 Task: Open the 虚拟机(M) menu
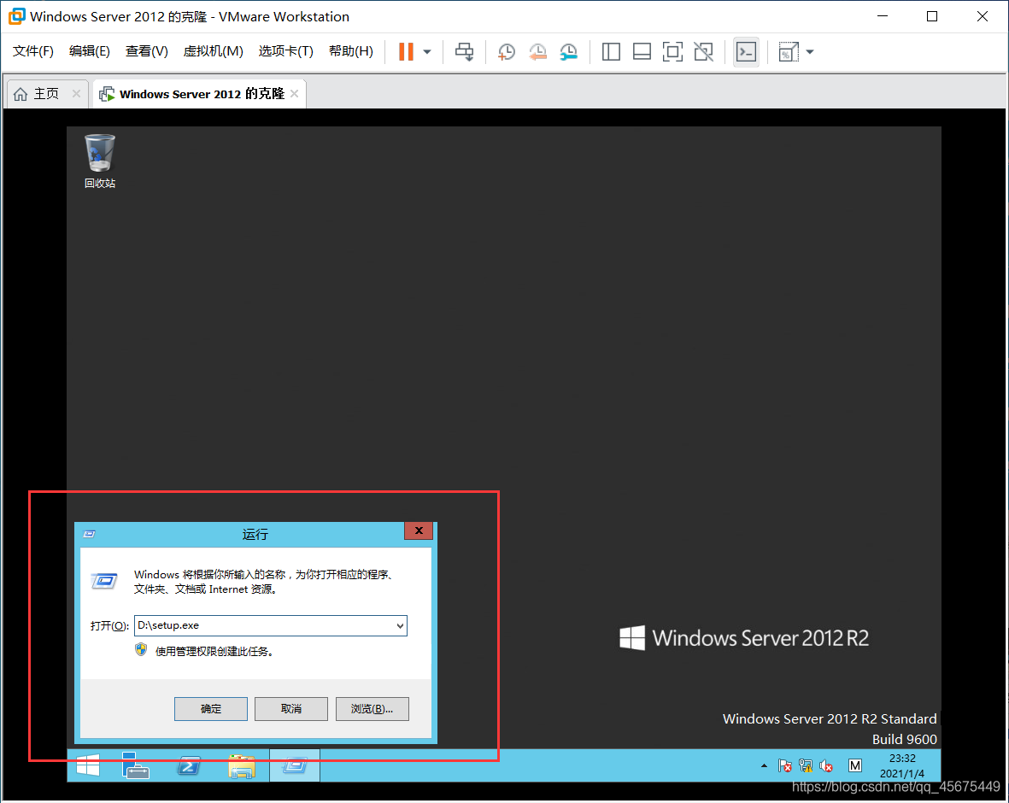pos(213,51)
